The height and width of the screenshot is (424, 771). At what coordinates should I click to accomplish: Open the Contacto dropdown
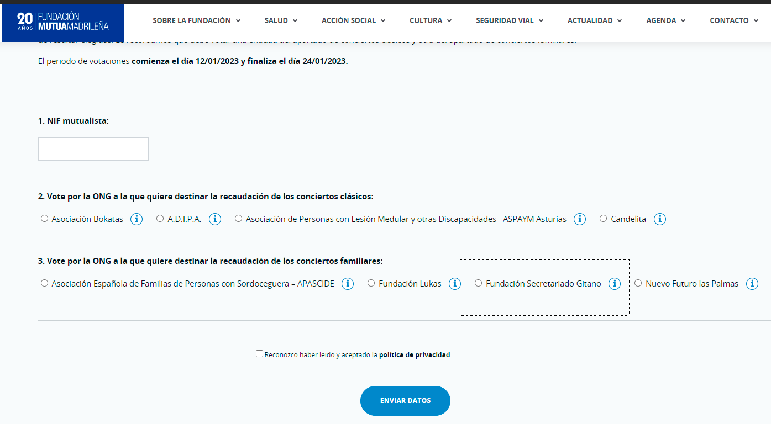(734, 20)
